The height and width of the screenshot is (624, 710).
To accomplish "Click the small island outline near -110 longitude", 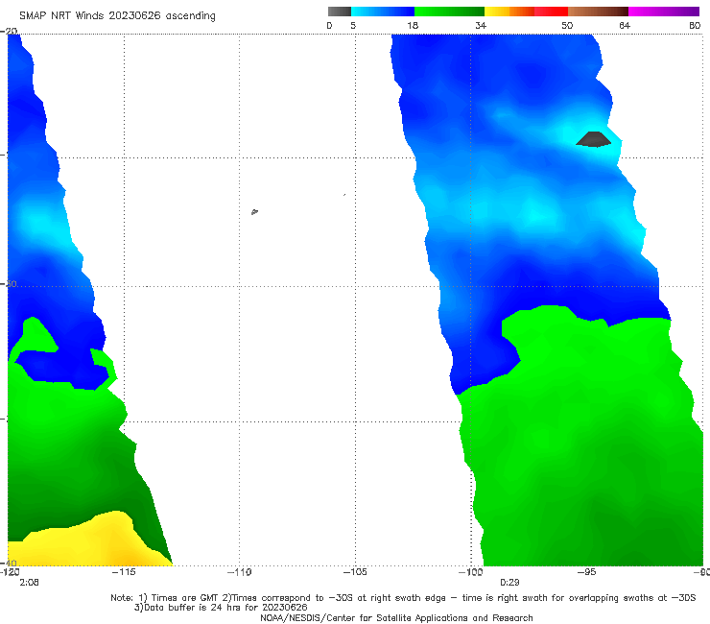I will pyautogui.click(x=254, y=211).
